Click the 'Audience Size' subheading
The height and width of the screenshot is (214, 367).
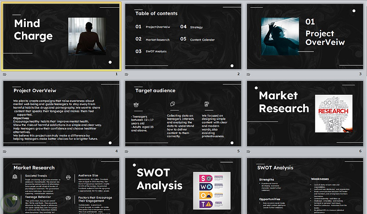88,175
